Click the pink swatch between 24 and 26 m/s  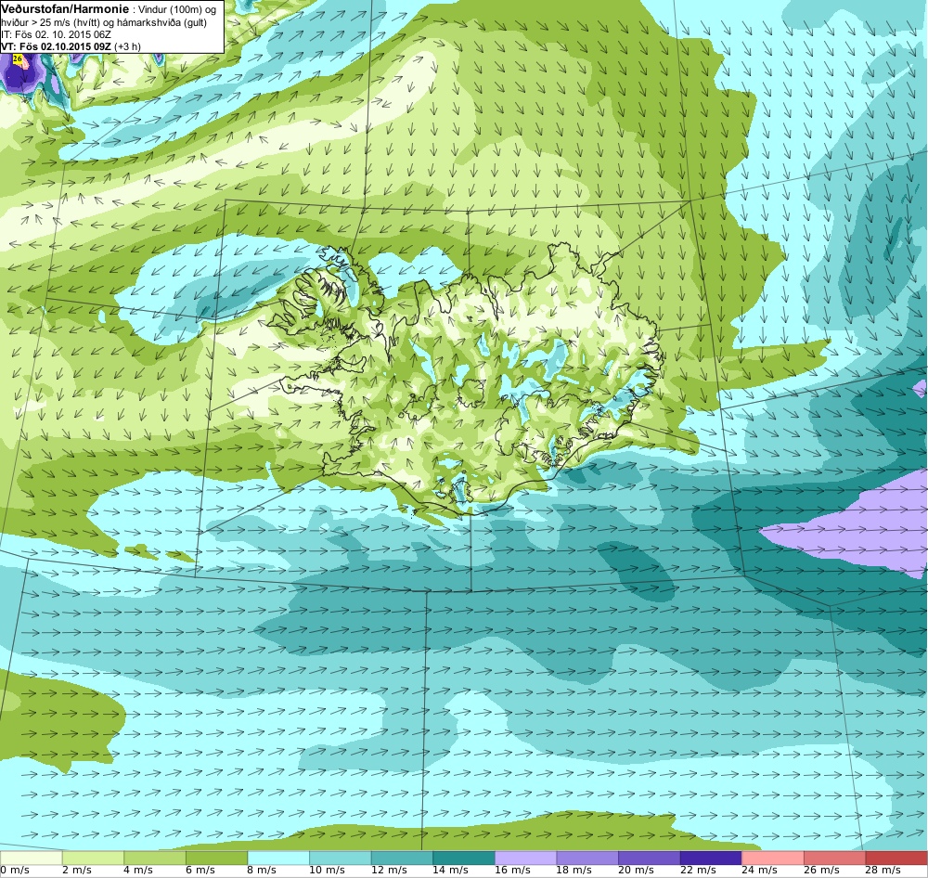pos(772,858)
